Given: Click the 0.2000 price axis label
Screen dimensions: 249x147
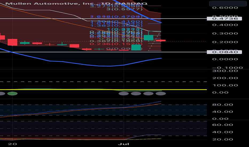Looking at the screenshot, I should tap(225, 42).
